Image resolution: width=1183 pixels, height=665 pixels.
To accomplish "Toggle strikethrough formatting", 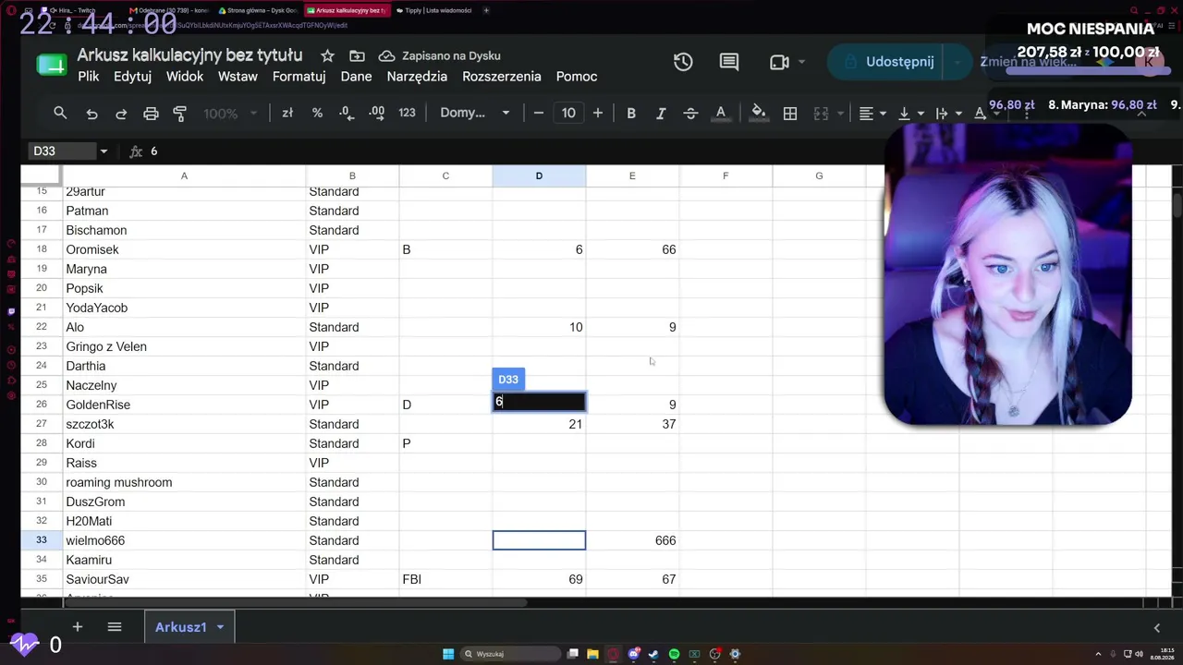I will pyautogui.click(x=690, y=113).
